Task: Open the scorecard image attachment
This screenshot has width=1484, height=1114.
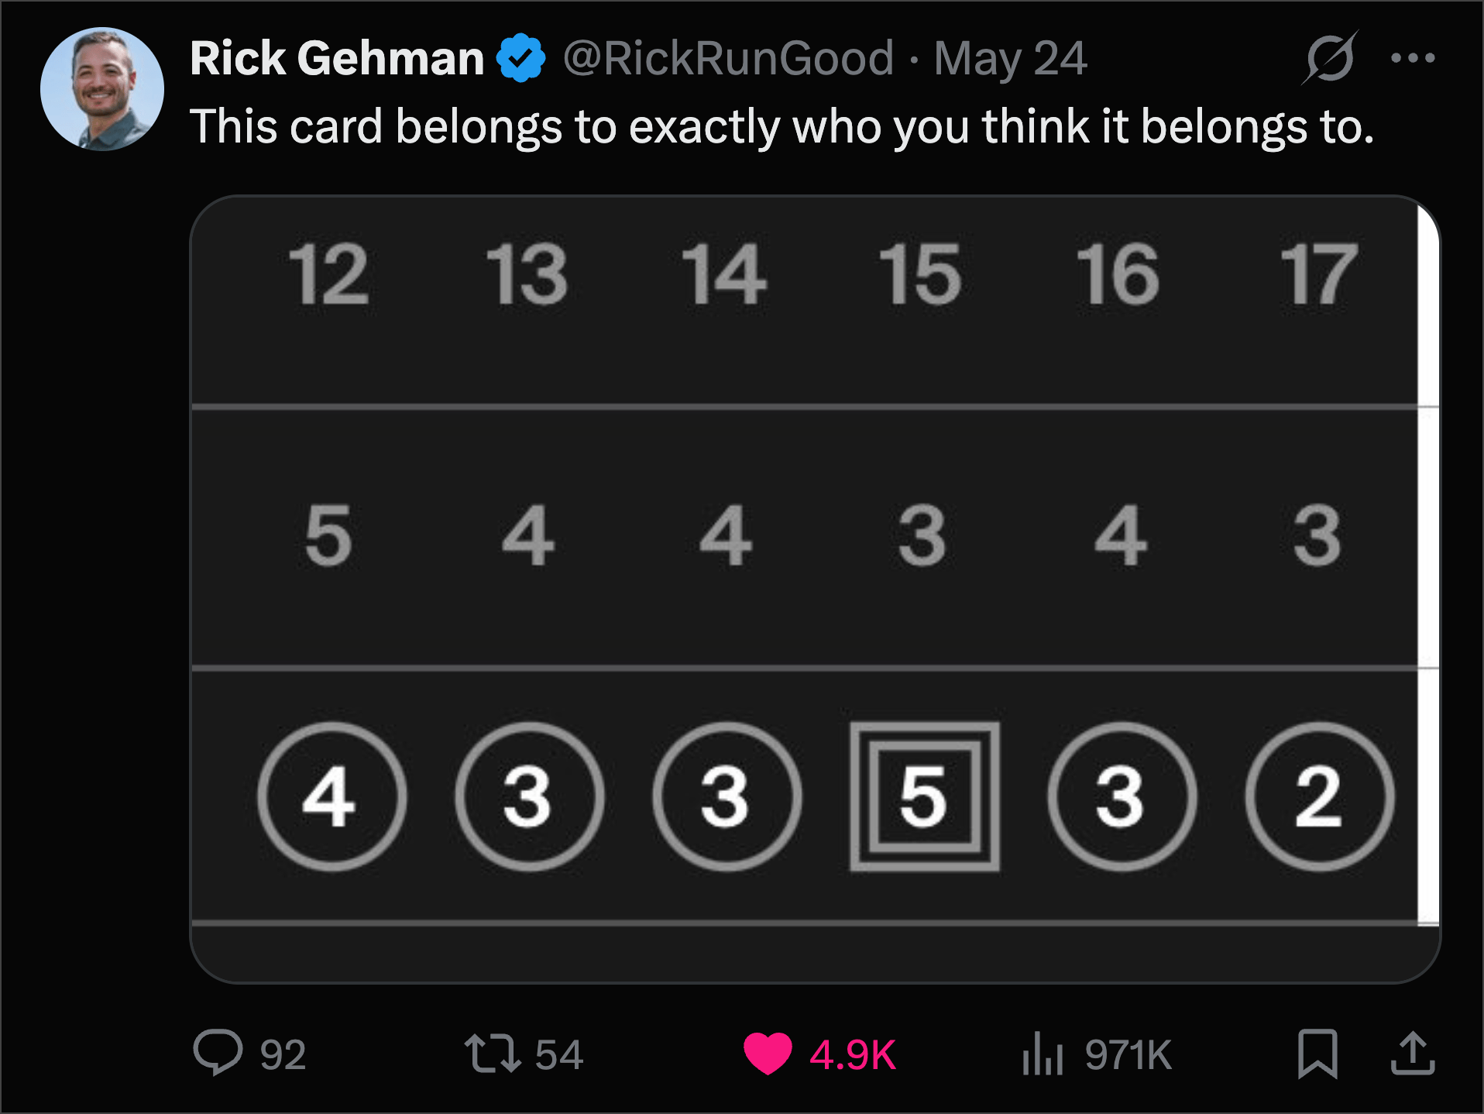Action: tap(815, 589)
